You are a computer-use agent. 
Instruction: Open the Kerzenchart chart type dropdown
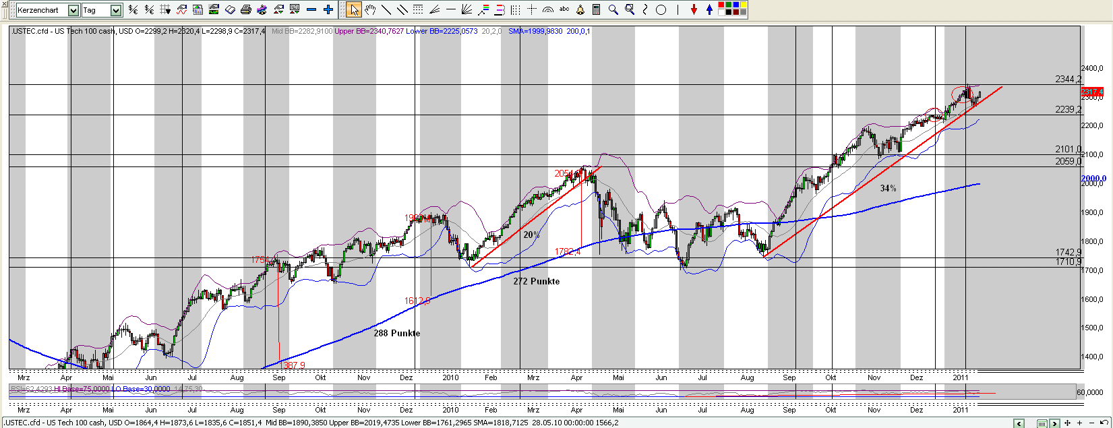tap(73, 10)
